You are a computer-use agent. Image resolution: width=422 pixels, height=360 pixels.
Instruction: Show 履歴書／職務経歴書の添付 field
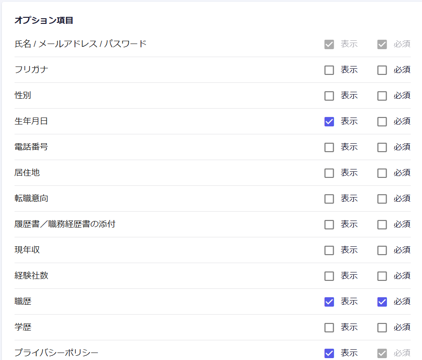tap(329, 225)
